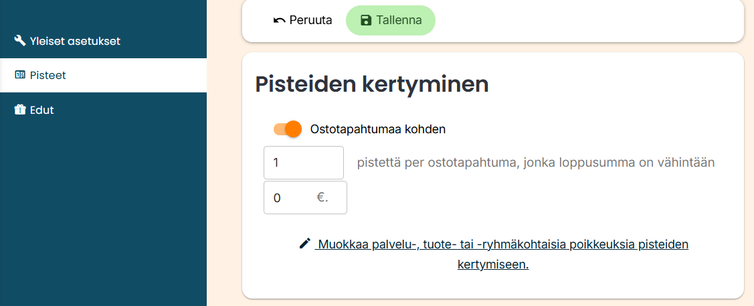The image size is (754, 306).
Task: Click the Ostotapahtumaa kohden toggle label
Action: (x=378, y=129)
